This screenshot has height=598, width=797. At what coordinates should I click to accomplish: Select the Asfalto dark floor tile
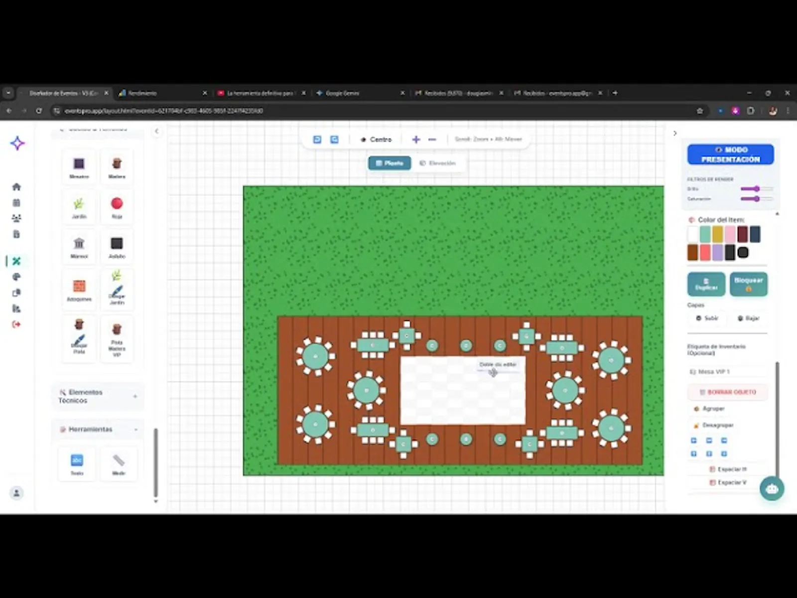pyautogui.click(x=117, y=247)
